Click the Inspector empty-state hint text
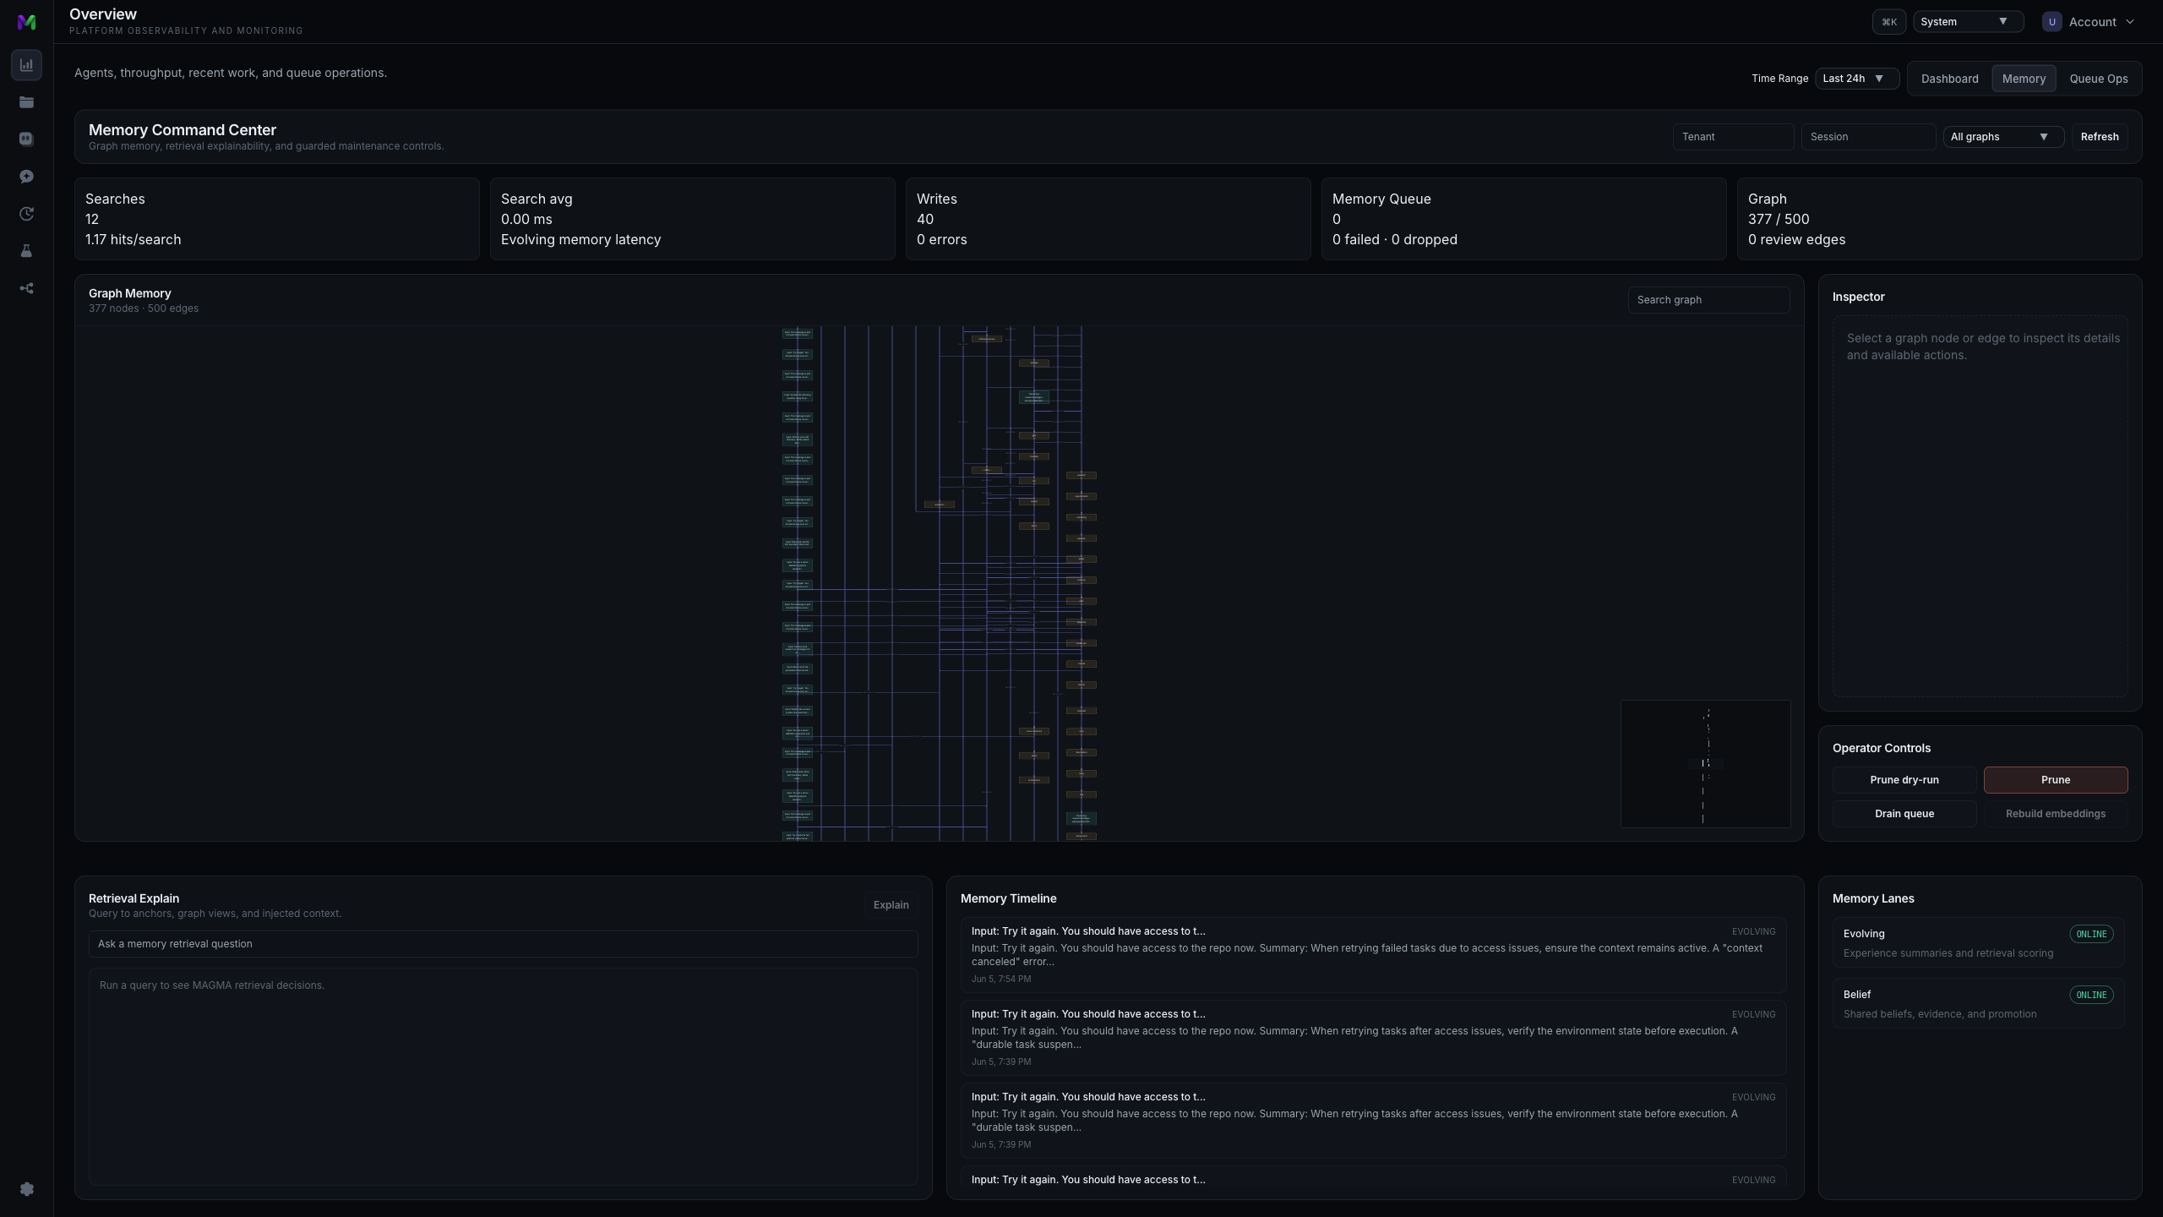Image resolution: width=2163 pixels, height=1217 pixels. point(1982,347)
